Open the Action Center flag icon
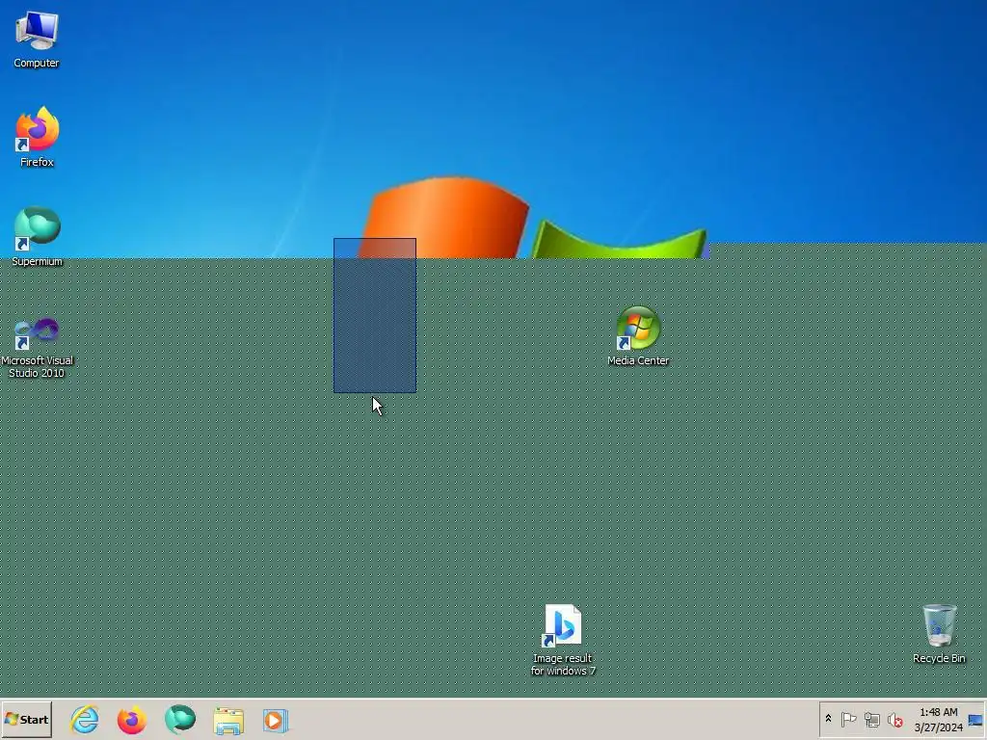Screen dimensions: 987x740 click(848, 719)
